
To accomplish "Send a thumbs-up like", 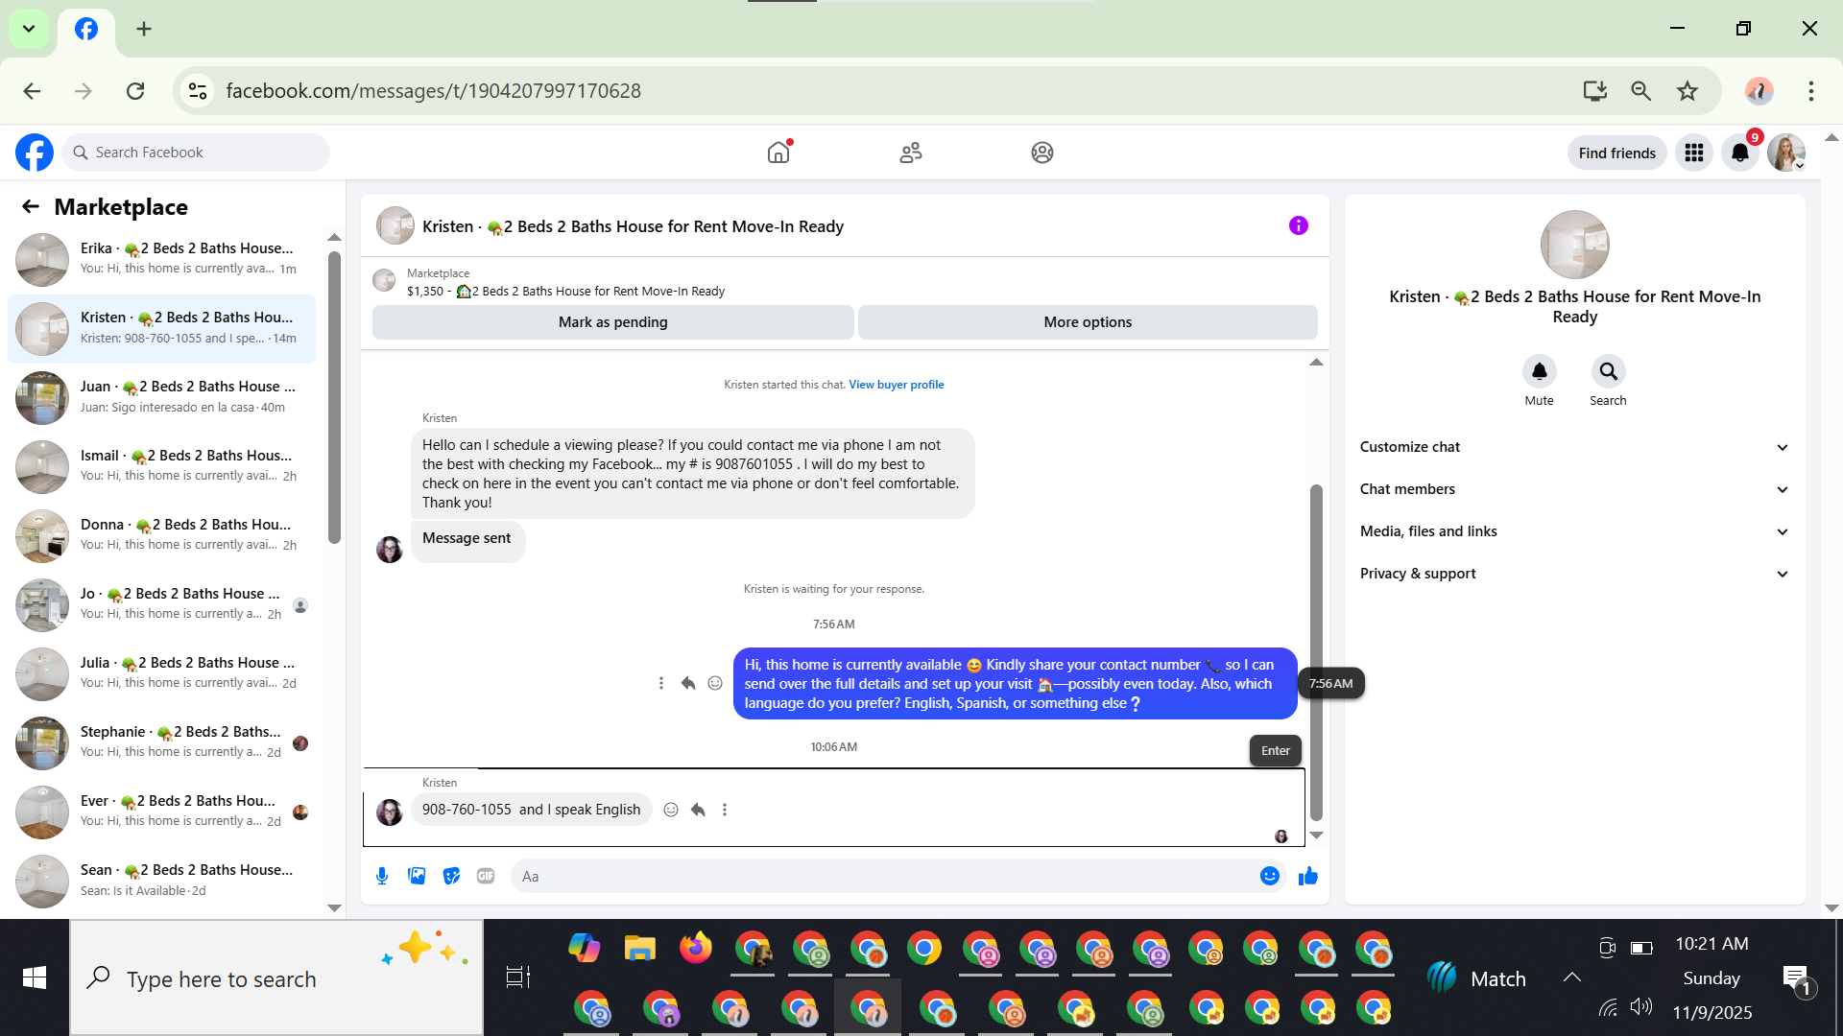I will [1308, 876].
